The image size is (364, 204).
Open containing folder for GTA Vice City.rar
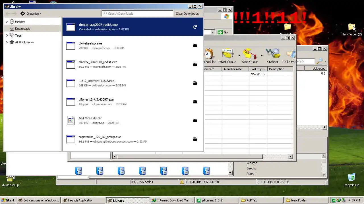(x=195, y=120)
